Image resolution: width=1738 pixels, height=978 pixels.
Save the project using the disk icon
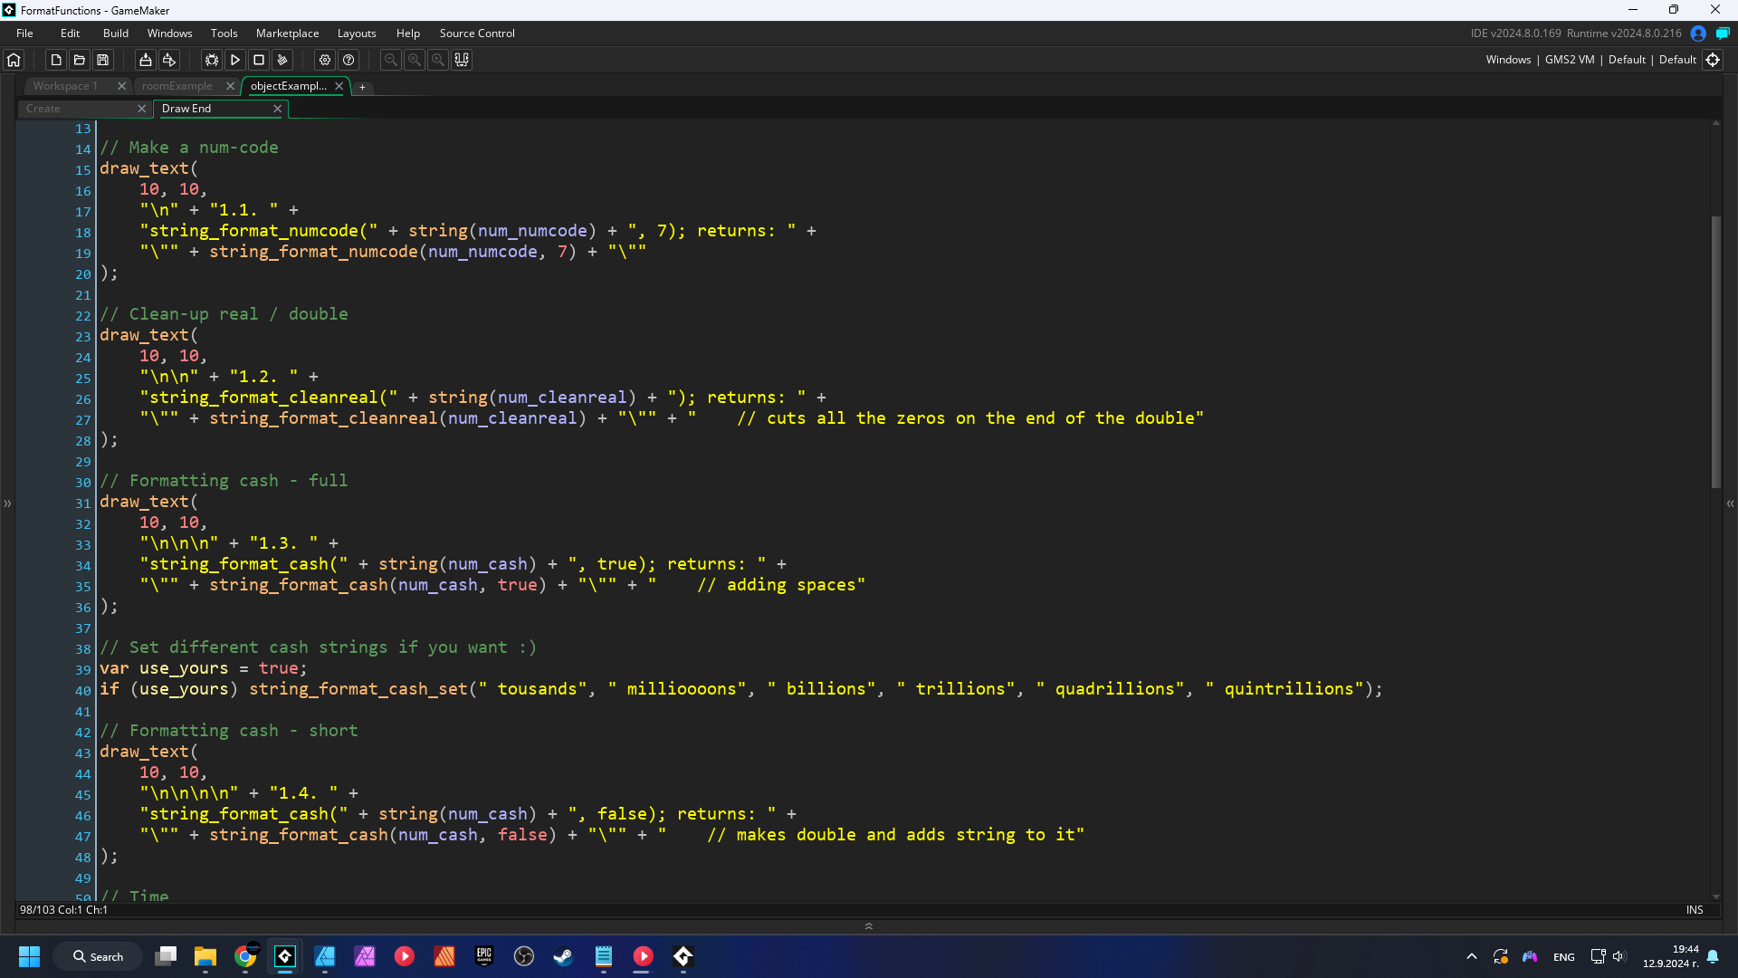pyautogui.click(x=103, y=60)
